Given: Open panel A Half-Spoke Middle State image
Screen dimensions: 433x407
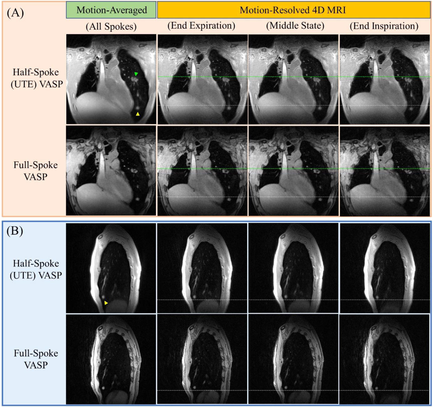Looking at the screenshot, I should click(x=294, y=79).
